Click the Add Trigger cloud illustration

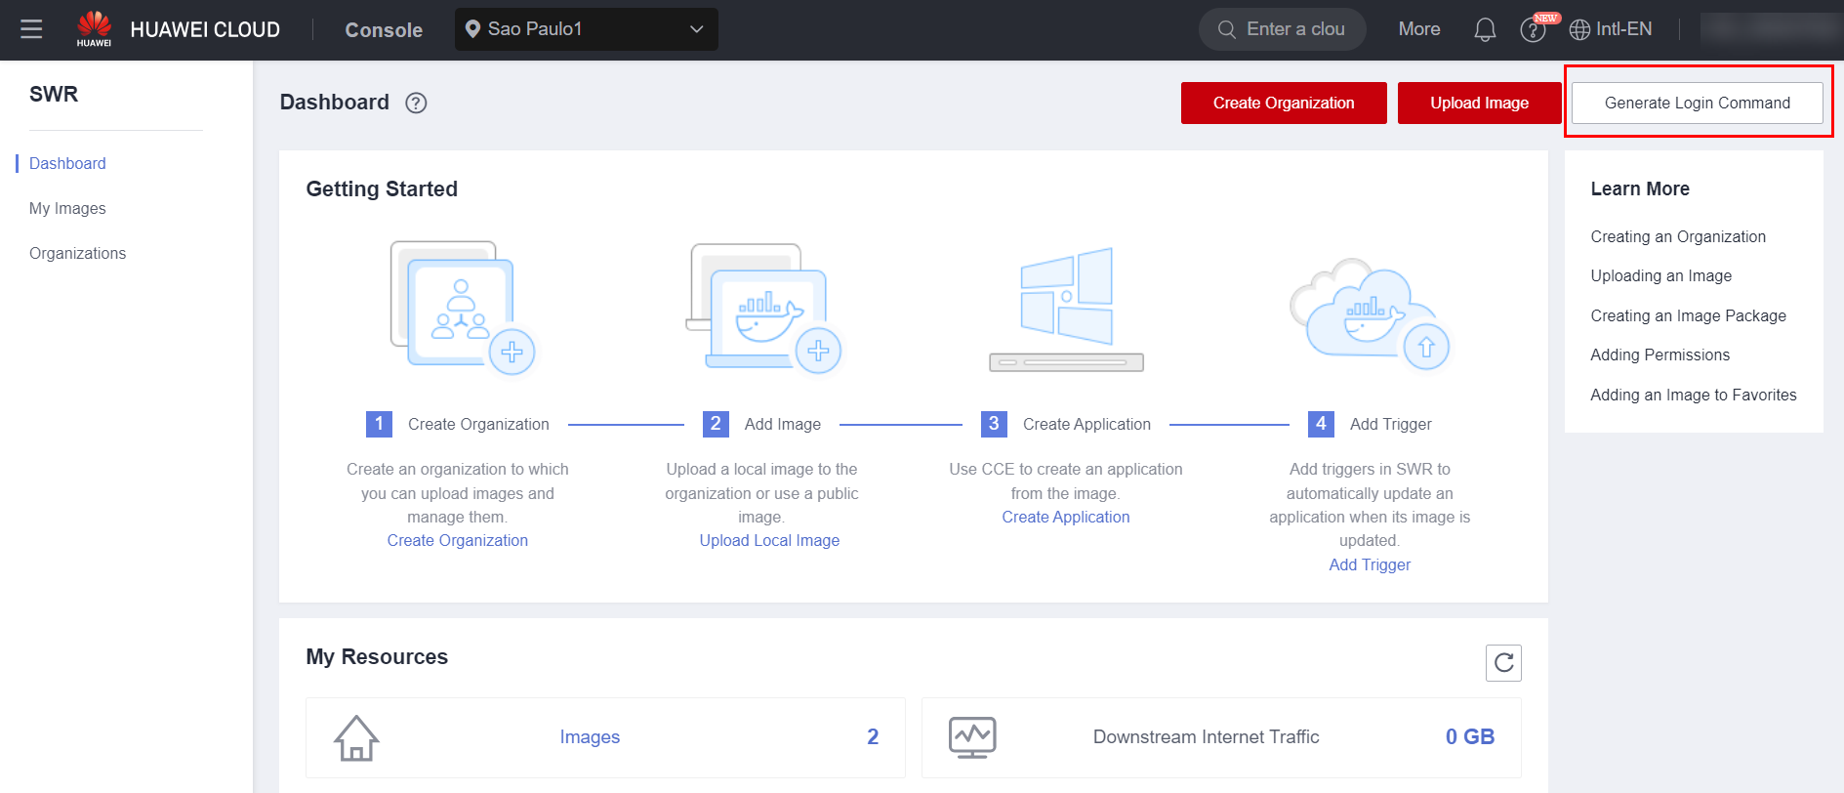(1369, 313)
